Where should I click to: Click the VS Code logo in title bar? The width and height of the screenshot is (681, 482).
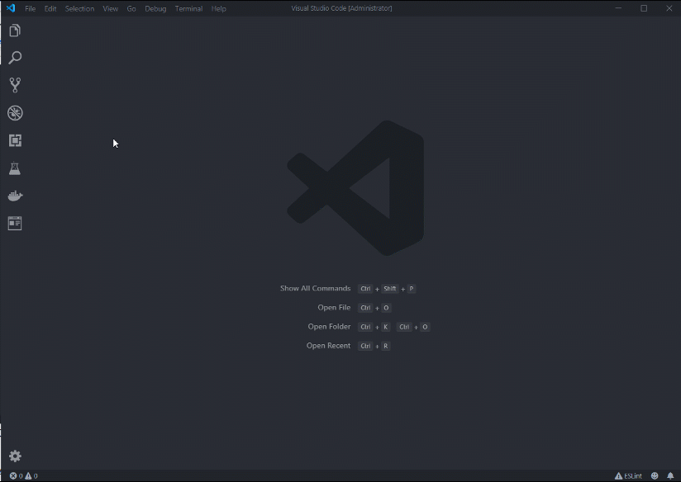pyautogui.click(x=11, y=8)
